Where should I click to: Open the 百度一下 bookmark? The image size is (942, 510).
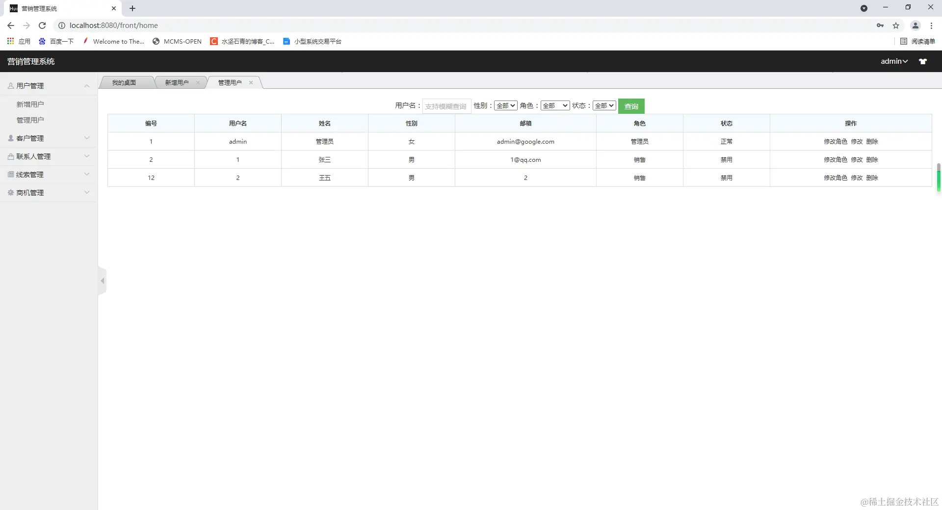click(56, 41)
